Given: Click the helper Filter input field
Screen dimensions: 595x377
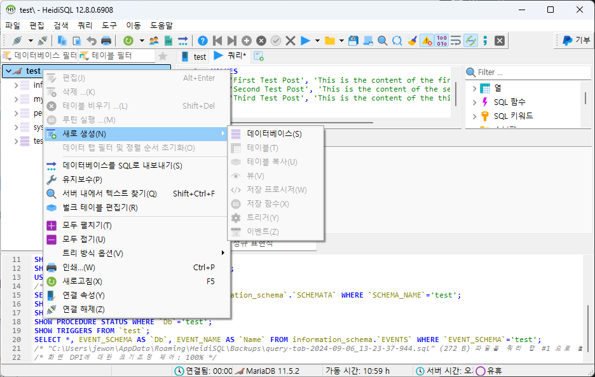Looking at the screenshot, I should coord(528,72).
